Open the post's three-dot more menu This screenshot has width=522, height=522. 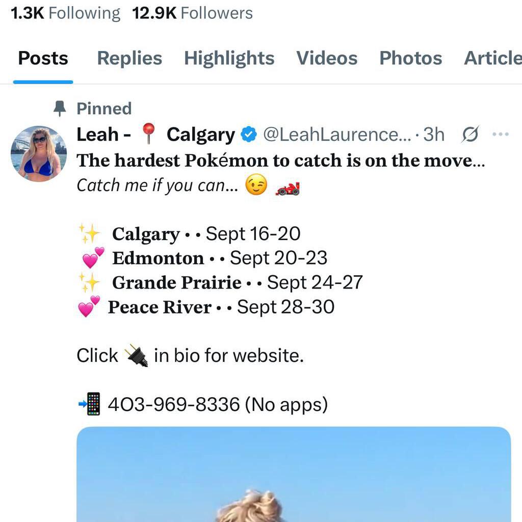coord(501,135)
